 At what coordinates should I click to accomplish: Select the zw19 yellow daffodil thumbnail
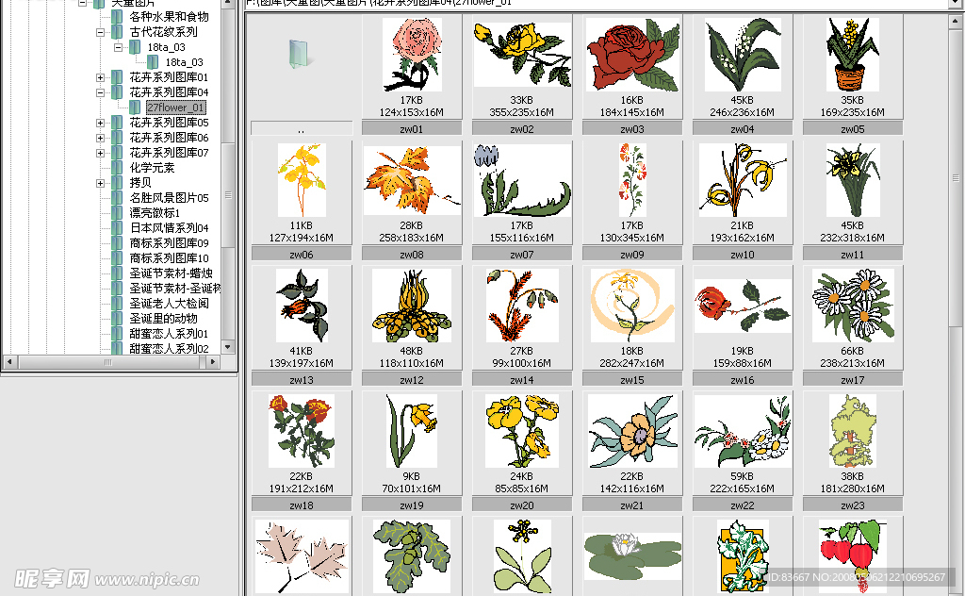coord(412,431)
